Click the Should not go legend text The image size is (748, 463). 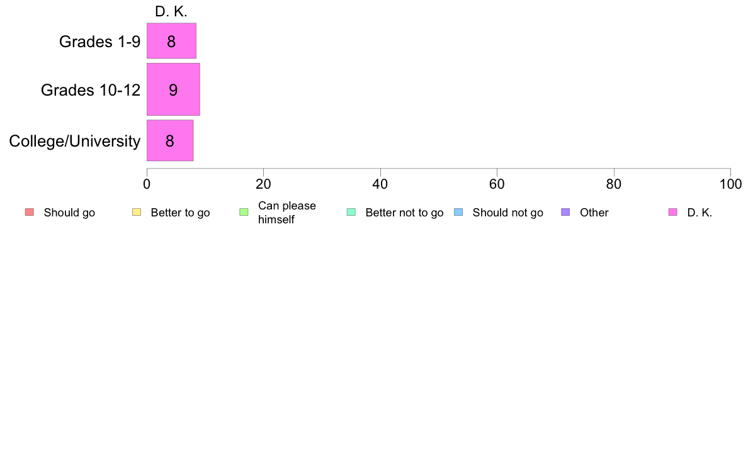tap(507, 213)
